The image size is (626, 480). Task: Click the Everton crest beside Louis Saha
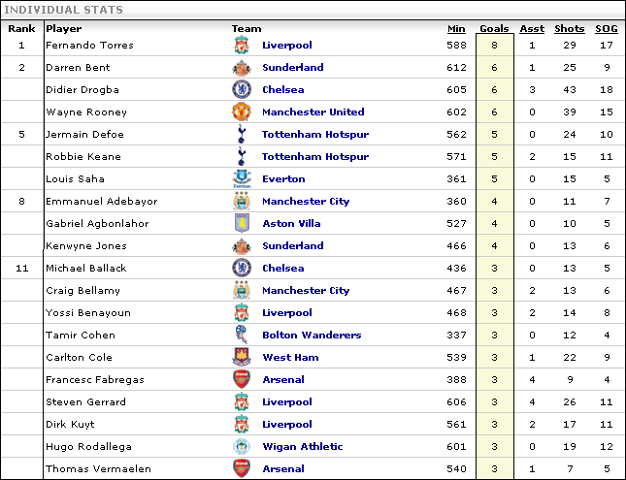click(x=242, y=178)
